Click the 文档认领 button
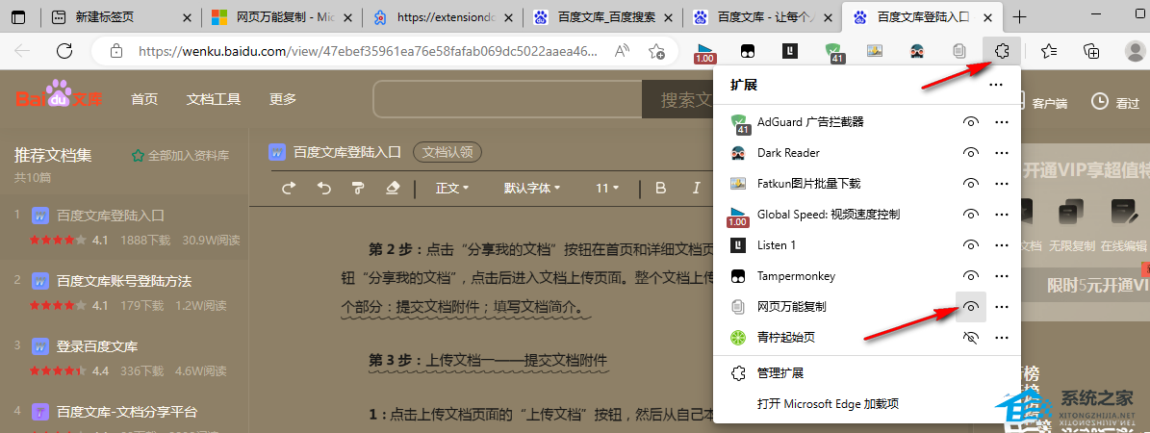The width and height of the screenshot is (1150, 433). (447, 152)
